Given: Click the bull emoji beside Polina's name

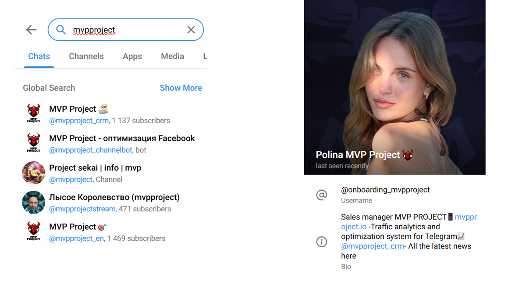Looking at the screenshot, I should pos(408,155).
